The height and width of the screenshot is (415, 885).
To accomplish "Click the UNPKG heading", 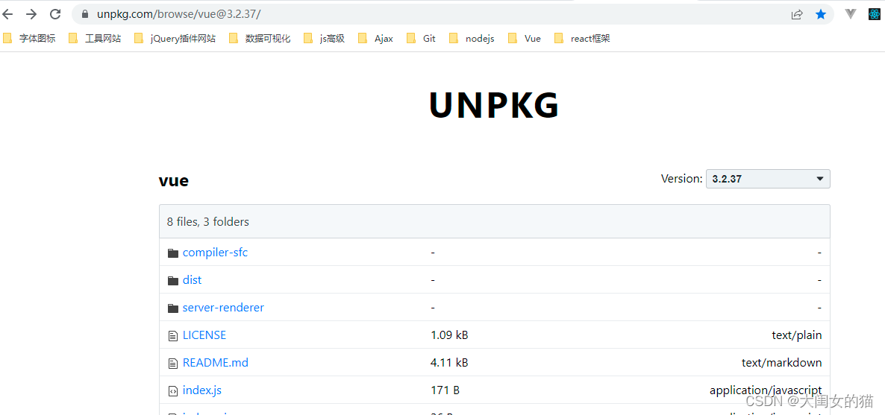I will point(494,105).
